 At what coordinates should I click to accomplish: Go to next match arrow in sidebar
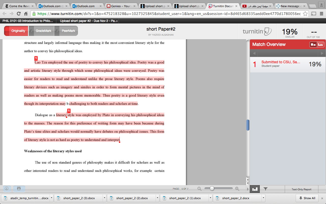coord(322,53)
